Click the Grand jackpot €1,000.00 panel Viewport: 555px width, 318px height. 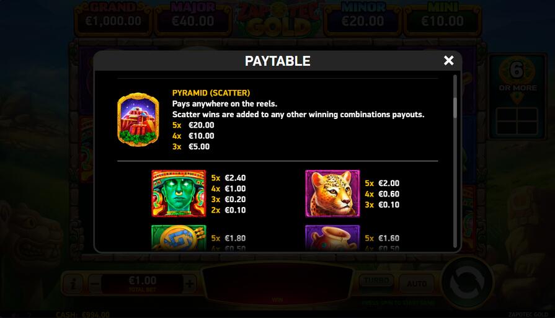tap(113, 19)
